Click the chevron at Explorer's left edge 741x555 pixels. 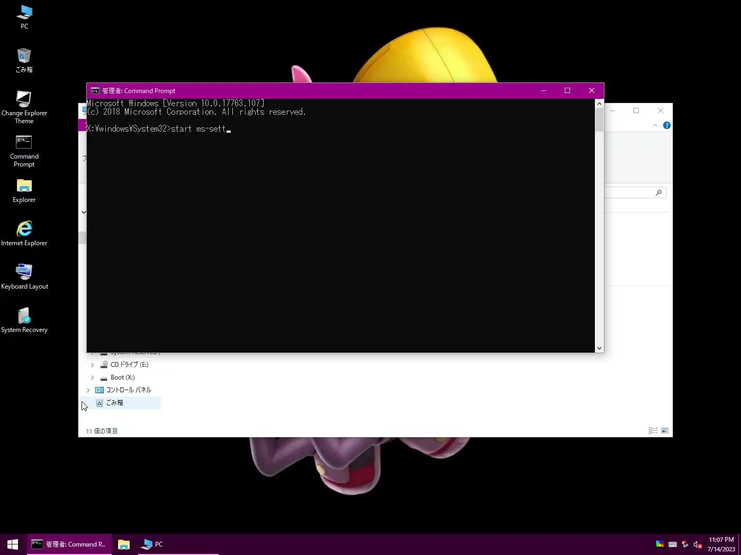pyautogui.click(x=84, y=212)
